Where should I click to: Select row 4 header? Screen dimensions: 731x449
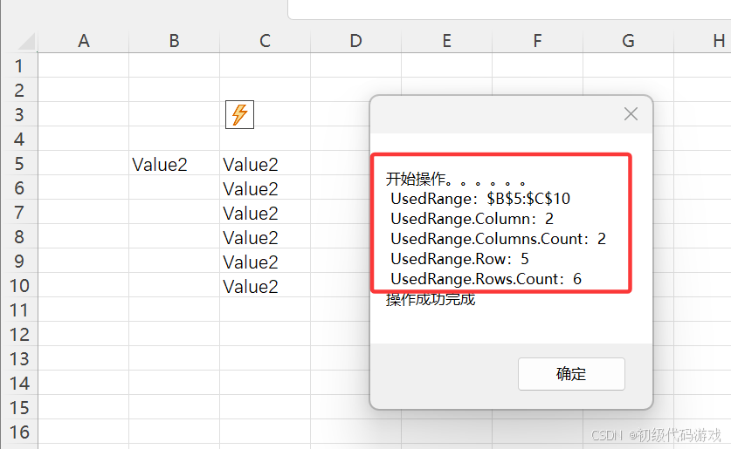click(x=19, y=139)
